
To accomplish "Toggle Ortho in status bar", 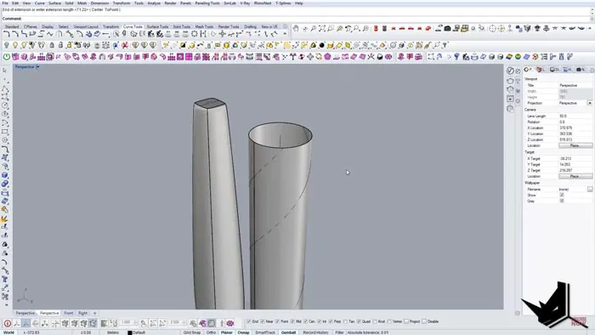I will coord(211,332).
